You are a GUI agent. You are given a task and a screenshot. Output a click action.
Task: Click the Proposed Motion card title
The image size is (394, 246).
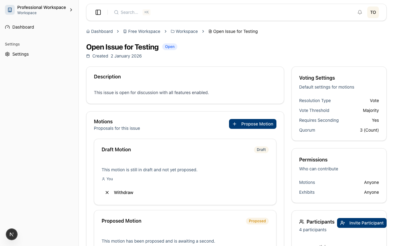(122, 221)
